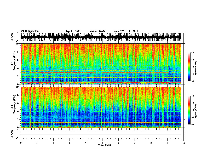Image resolution: width=207 pixels, height=160 pixels.
Task: Click the 6 kHz tick on ch.1 axis
Action: (x=18, y=60)
